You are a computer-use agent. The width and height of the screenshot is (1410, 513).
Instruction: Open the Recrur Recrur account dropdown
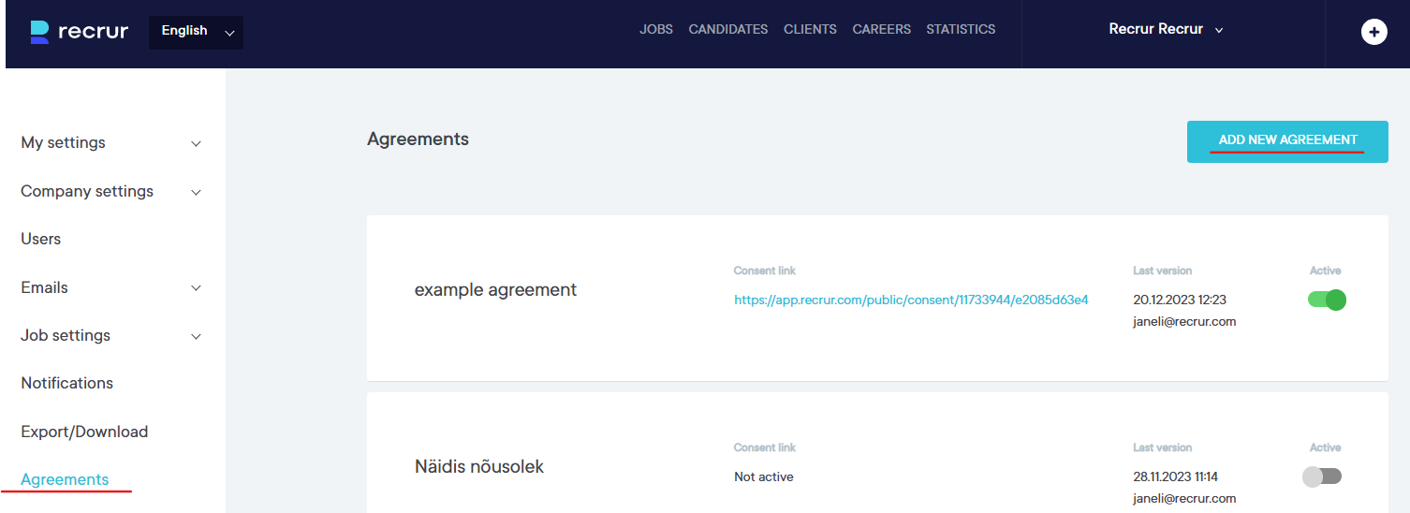(1166, 30)
